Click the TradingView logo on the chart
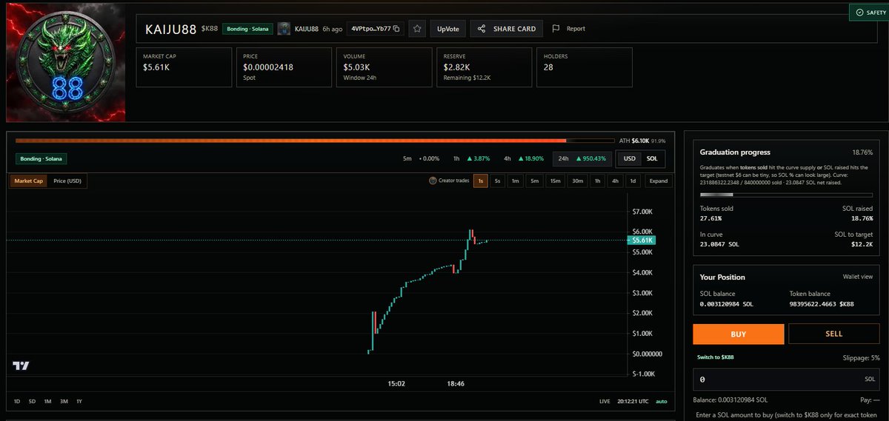 (x=21, y=366)
